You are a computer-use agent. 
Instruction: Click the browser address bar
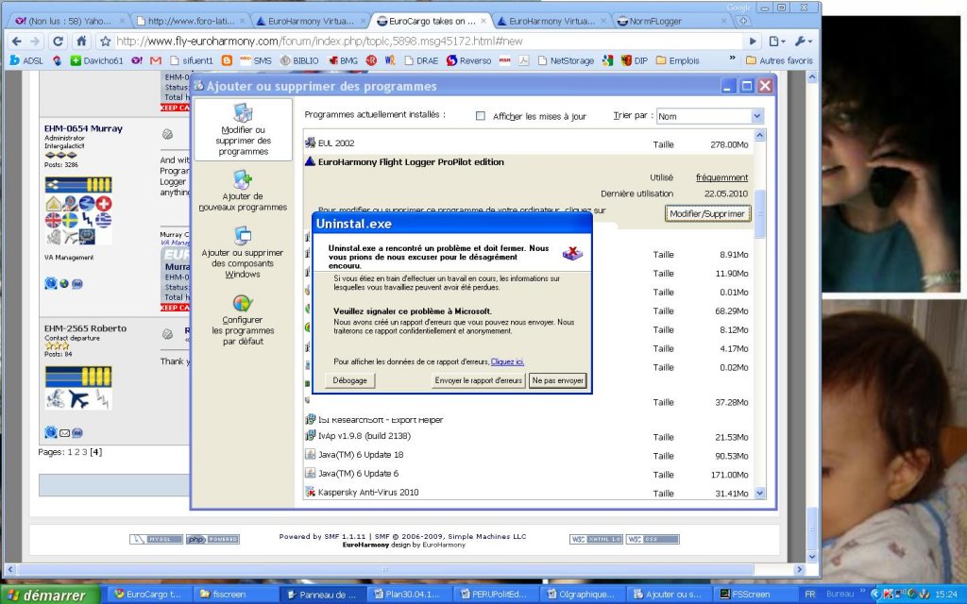pyautogui.click(x=425, y=42)
